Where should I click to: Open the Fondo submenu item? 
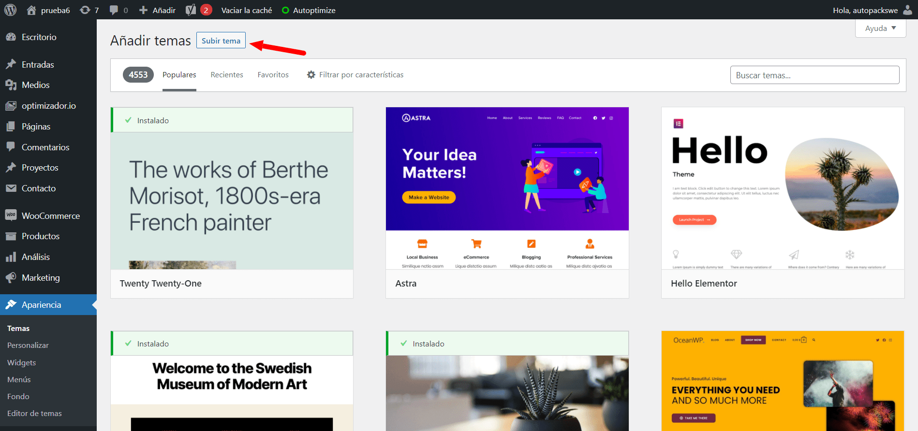[x=18, y=396]
